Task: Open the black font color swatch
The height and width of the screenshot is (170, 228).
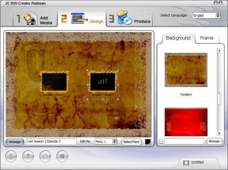Action: click(148, 142)
